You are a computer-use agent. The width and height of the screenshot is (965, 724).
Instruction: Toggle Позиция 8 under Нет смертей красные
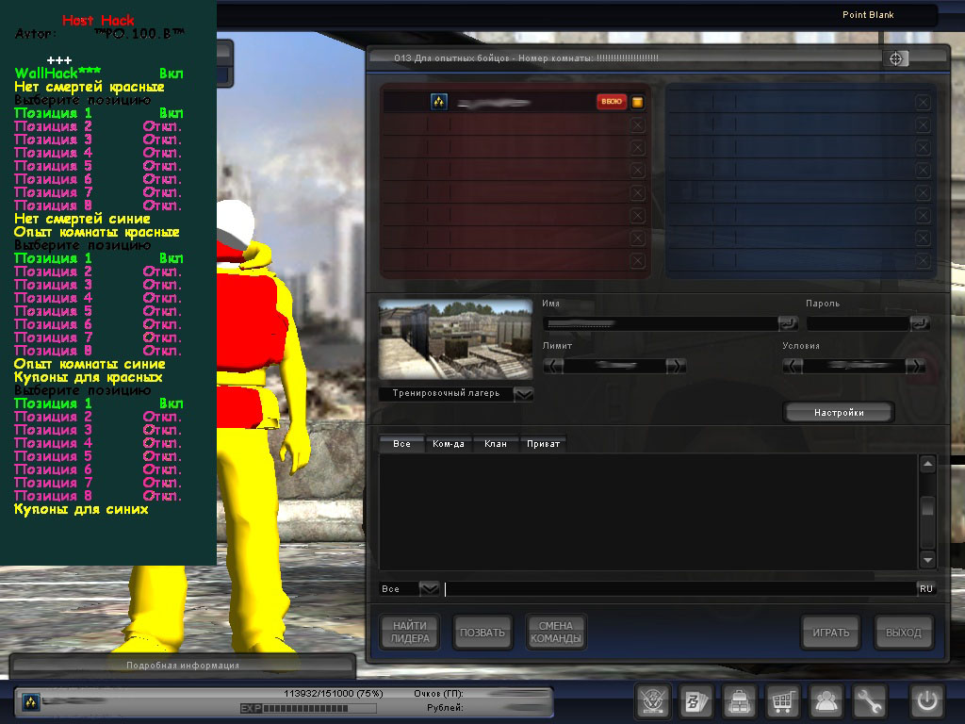[x=99, y=206]
